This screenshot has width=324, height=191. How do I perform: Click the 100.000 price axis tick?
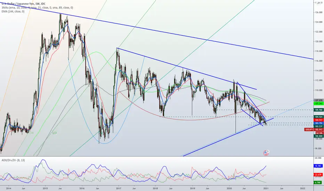click(x=319, y=139)
